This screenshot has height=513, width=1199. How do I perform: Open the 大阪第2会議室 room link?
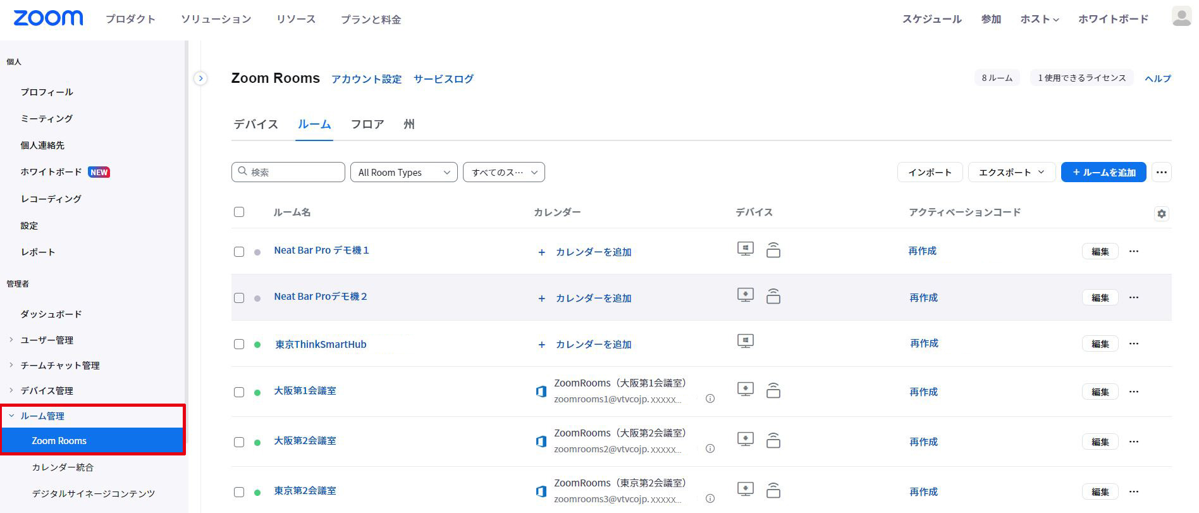[305, 441]
